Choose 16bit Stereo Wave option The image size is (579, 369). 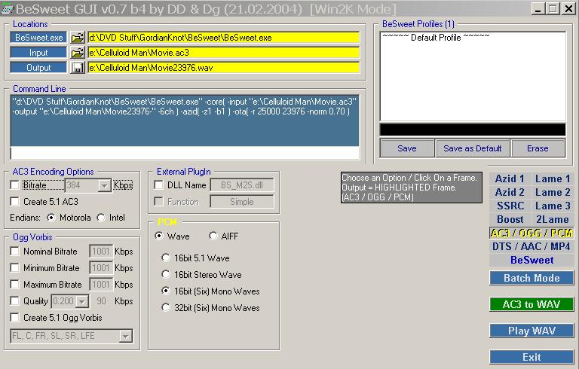(x=166, y=275)
